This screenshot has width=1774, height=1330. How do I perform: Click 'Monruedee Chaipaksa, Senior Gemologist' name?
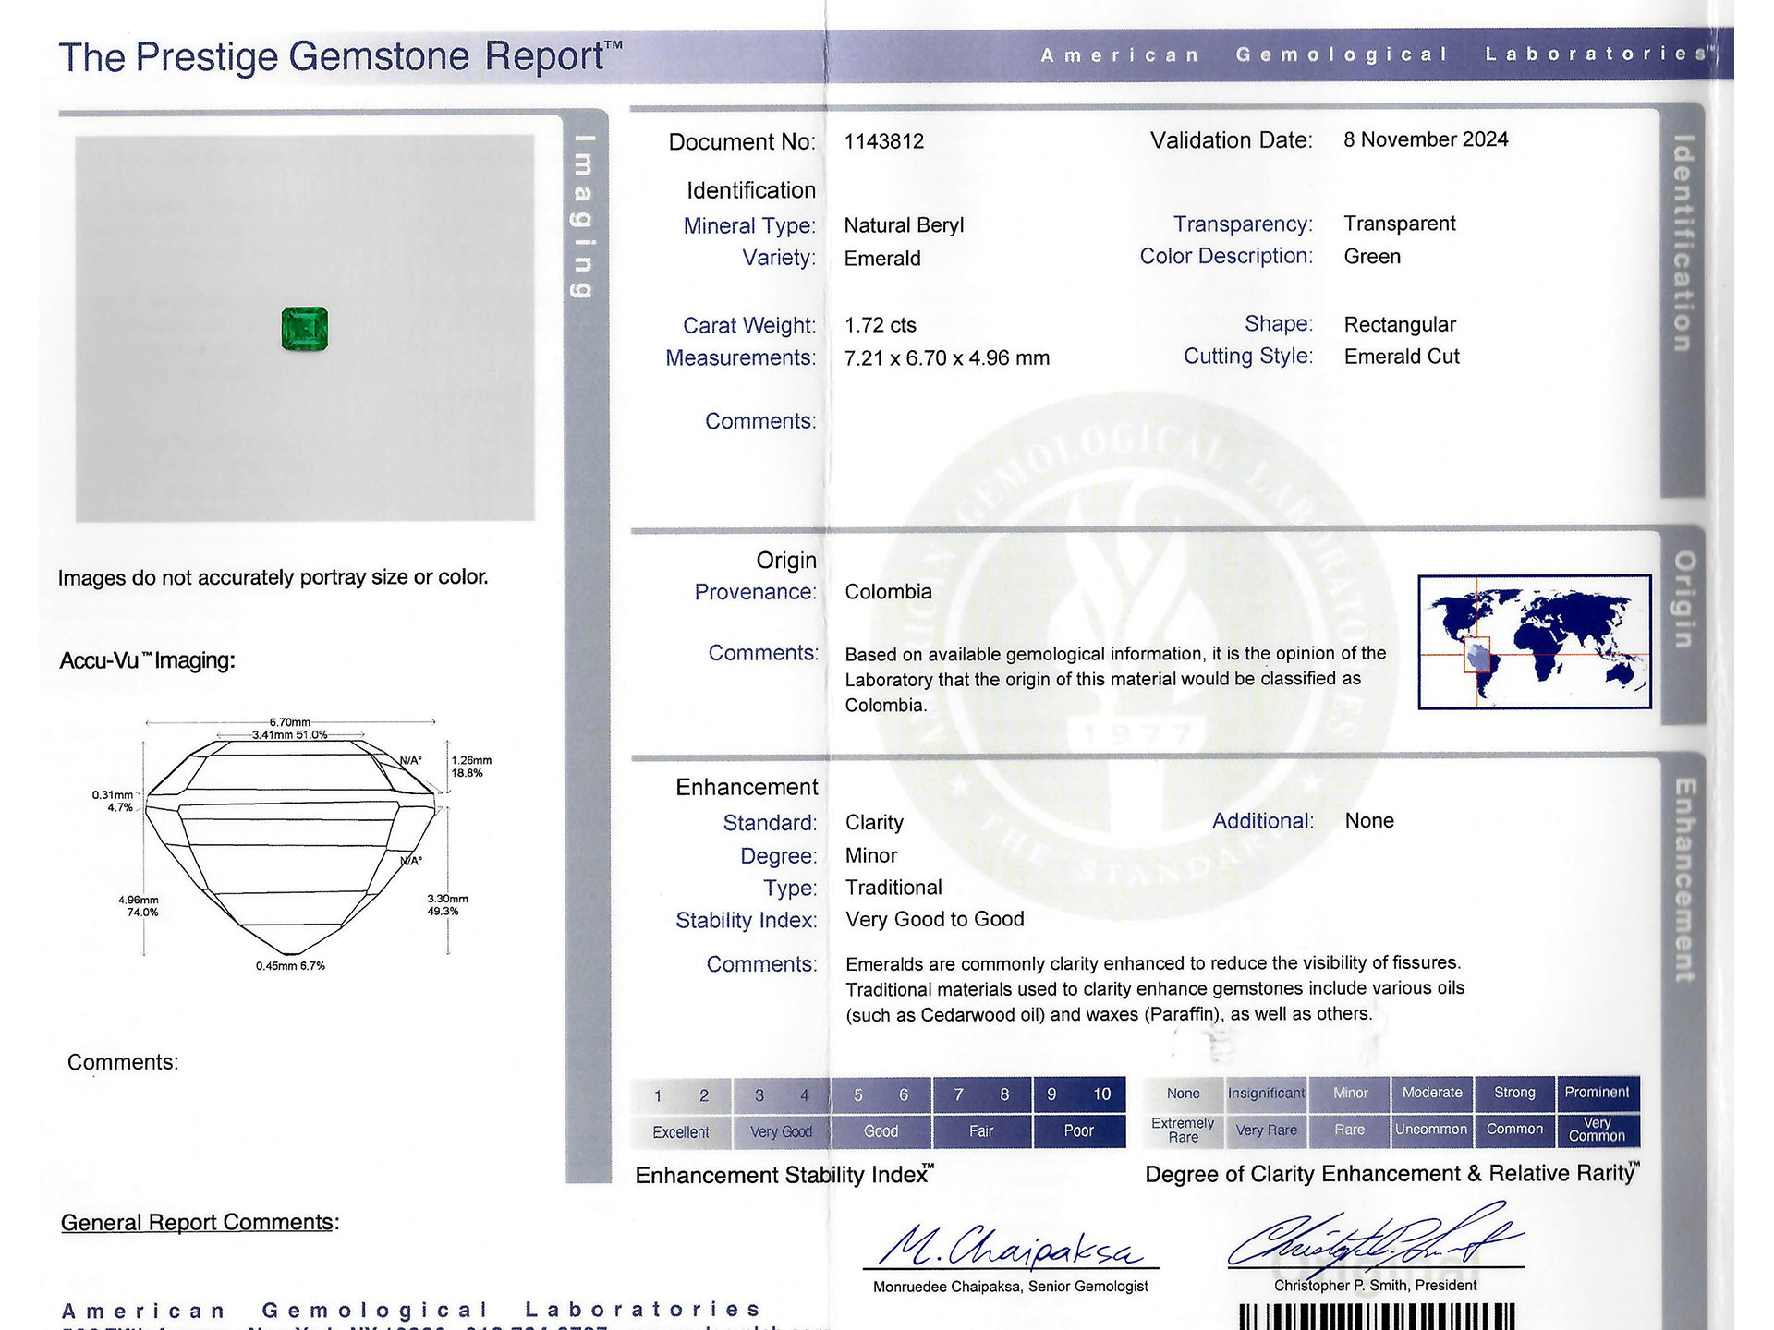(1011, 1287)
